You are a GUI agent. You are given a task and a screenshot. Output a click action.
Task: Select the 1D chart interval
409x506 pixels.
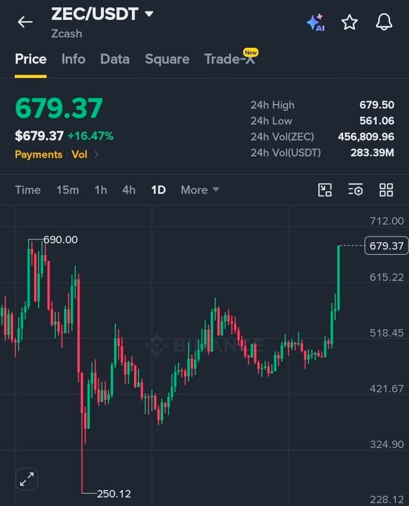158,190
